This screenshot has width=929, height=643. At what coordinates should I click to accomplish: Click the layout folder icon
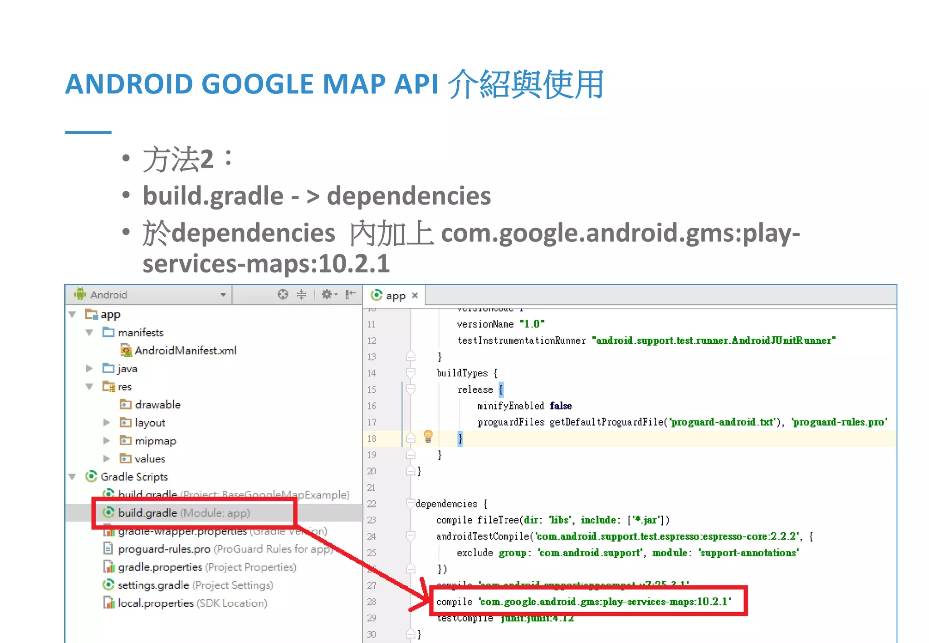coord(126,422)
